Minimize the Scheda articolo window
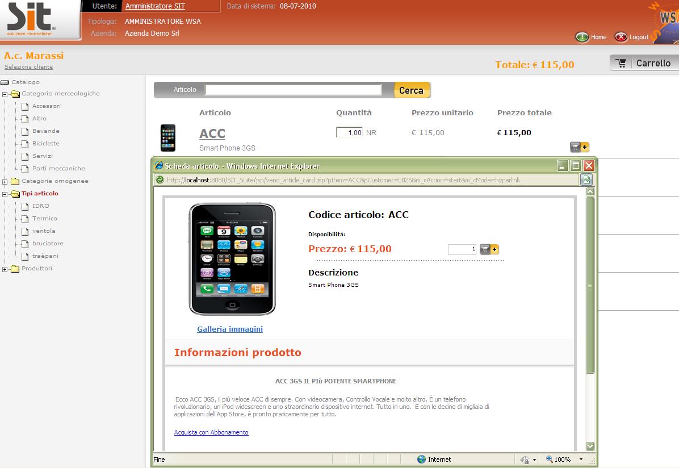The height and width of the screenshot is (468, 679). [563, 165]
